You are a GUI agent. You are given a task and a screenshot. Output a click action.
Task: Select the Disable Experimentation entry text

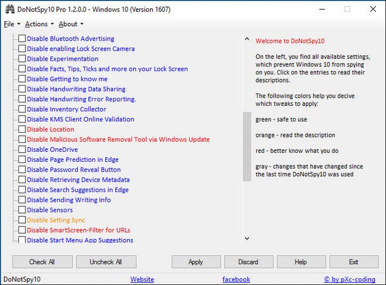click(x=62, y=59)
